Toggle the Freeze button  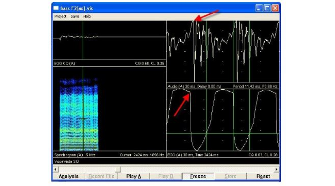(x=198, y=176)
